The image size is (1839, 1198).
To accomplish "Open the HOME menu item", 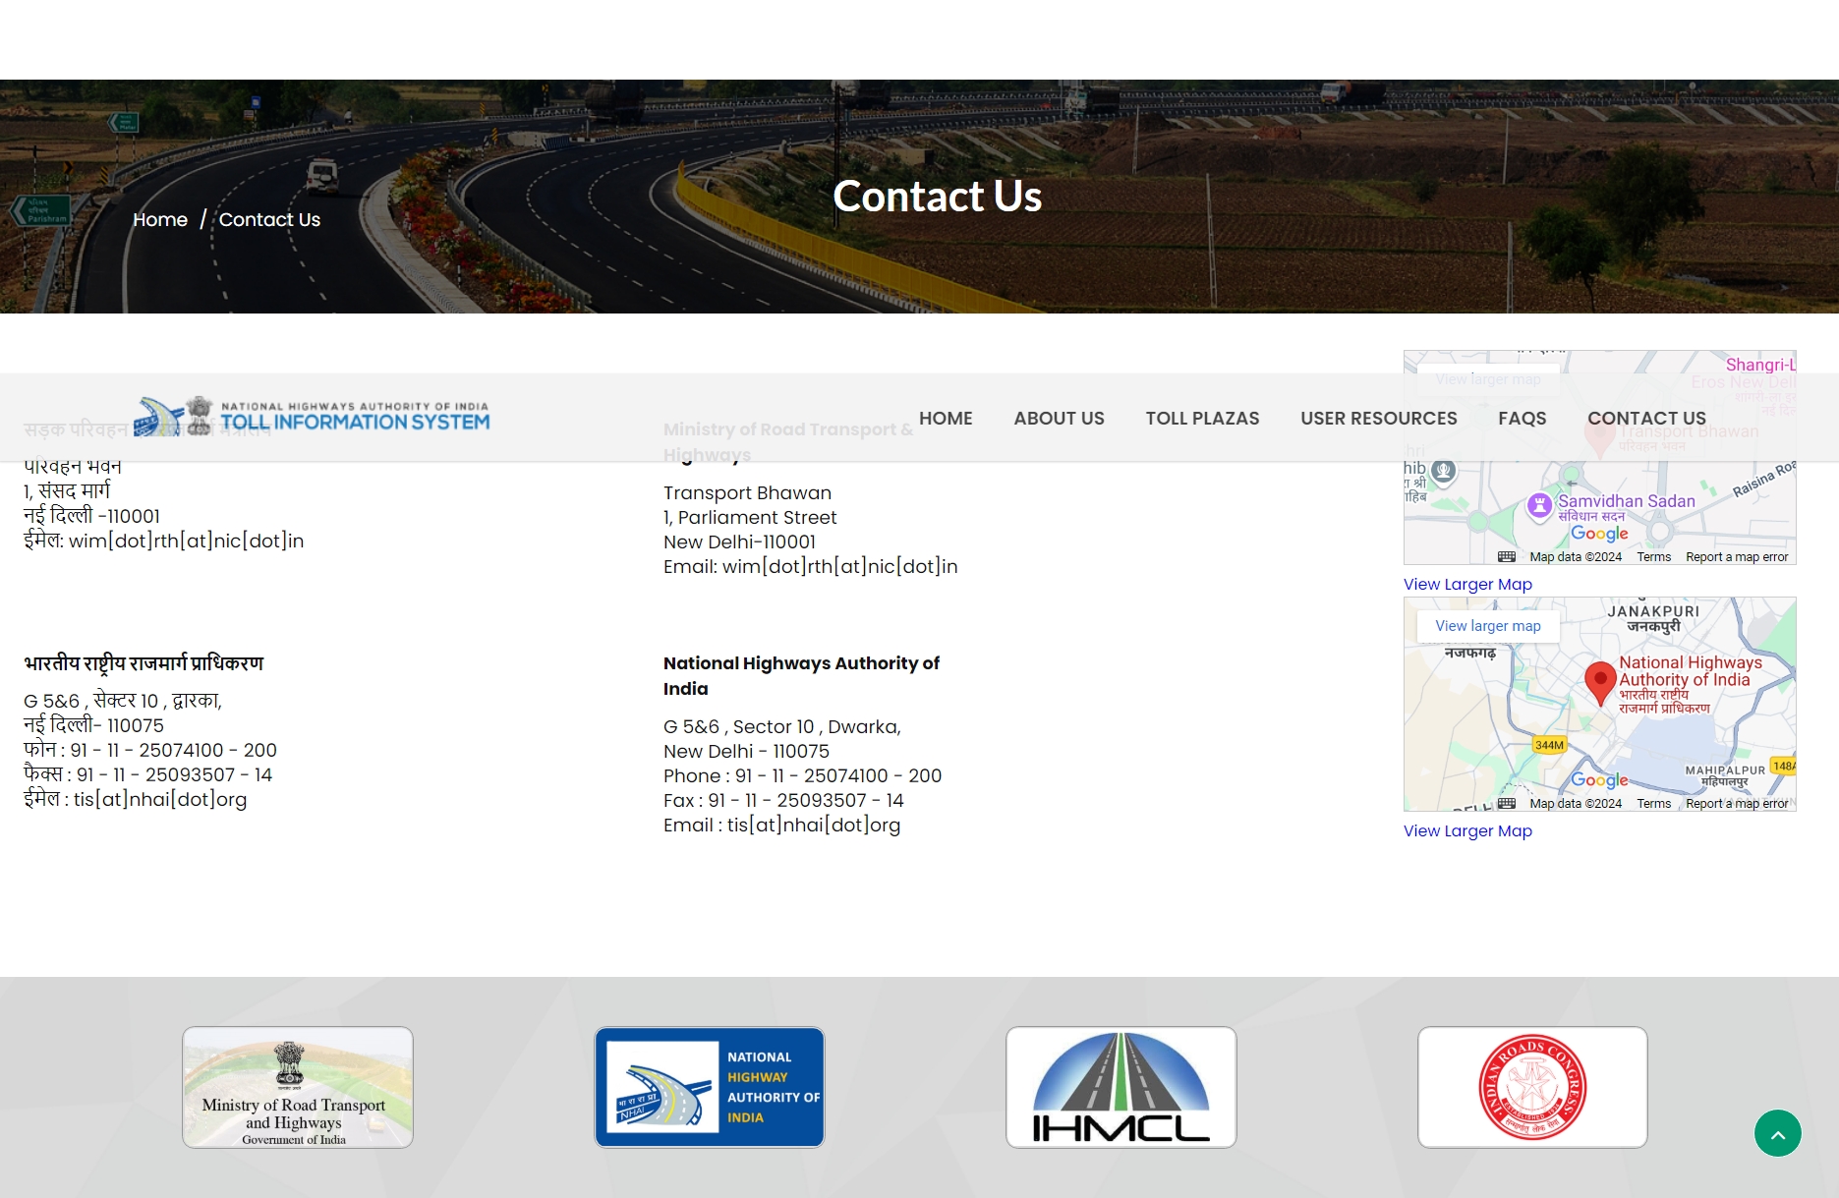I will [x=946, y=419].
